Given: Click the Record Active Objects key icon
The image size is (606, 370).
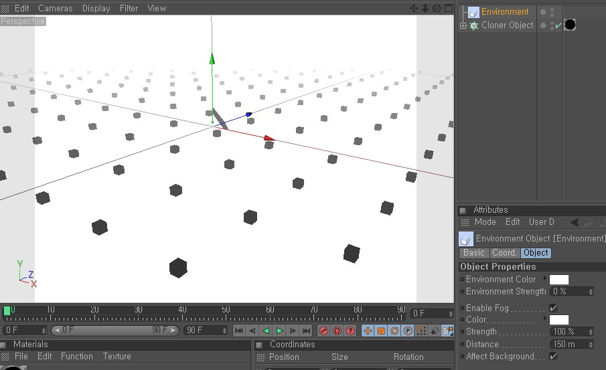Looking at the screenshot, I should point(323,331).
